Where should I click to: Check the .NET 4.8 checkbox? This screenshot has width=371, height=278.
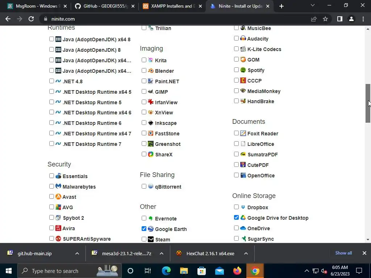pos(51,81)
